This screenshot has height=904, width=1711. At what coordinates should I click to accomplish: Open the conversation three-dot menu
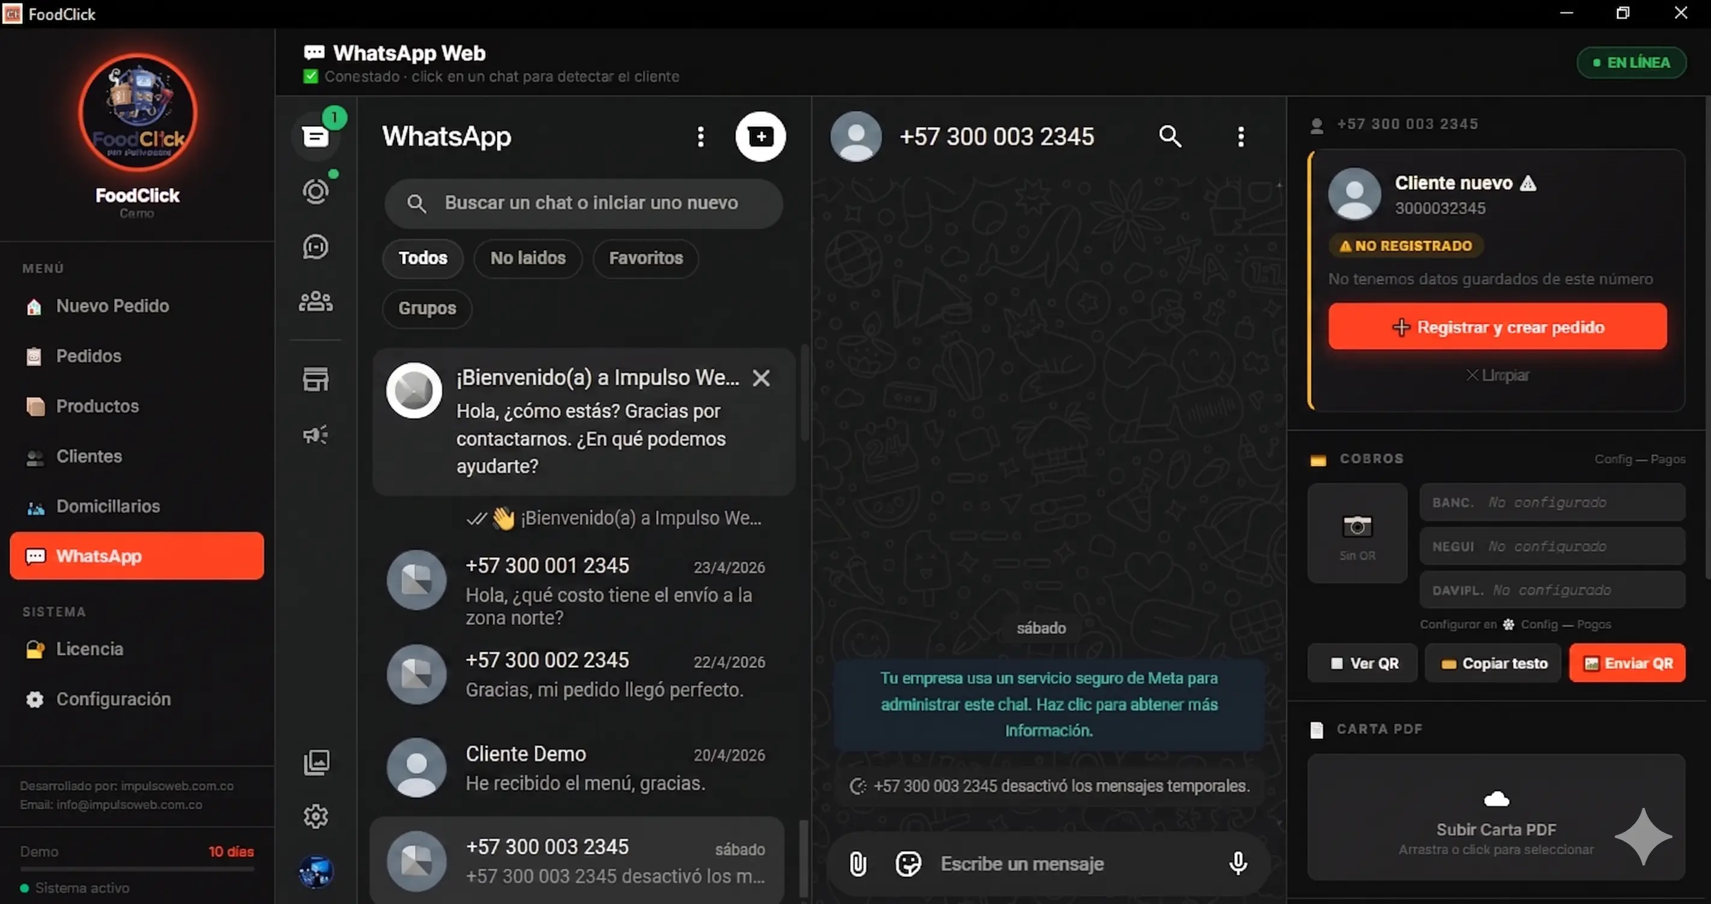(1240, 137)
